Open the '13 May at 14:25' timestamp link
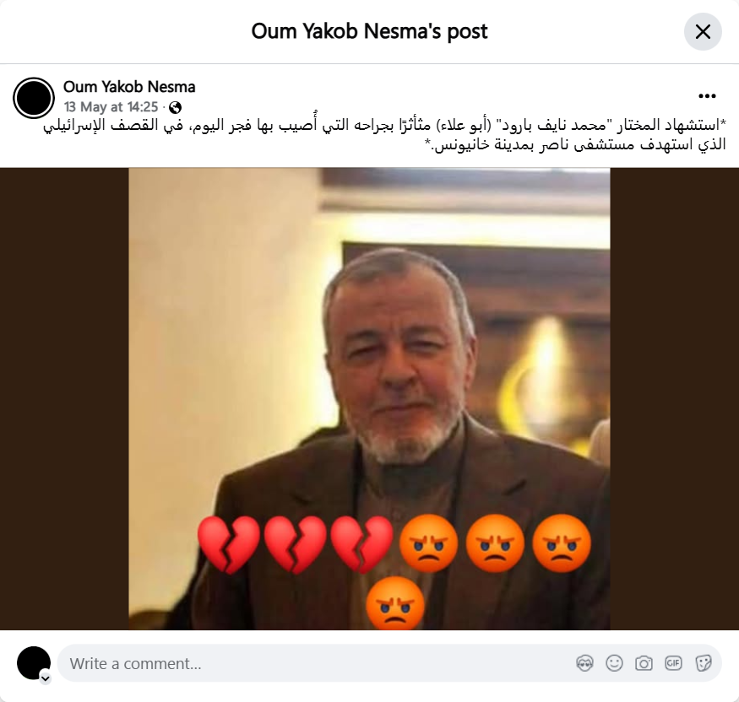The image size is (739, 702). point(111,107)
